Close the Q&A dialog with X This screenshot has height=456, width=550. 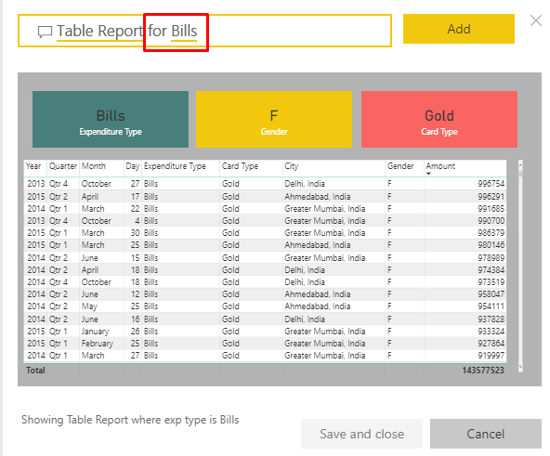(x=536, y=20)
